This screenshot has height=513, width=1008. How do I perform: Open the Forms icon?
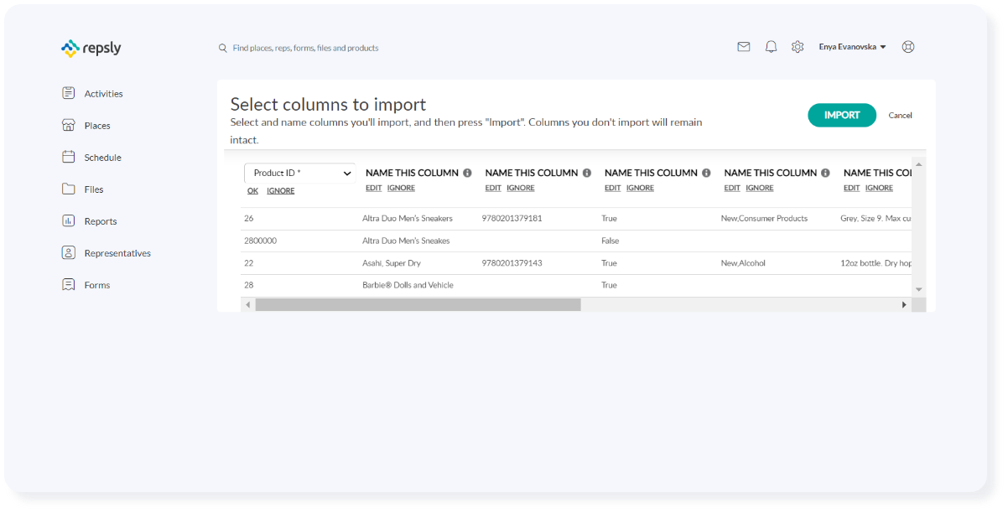pos(68,284)
